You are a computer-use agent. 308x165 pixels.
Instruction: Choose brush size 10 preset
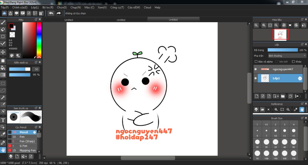276,132
